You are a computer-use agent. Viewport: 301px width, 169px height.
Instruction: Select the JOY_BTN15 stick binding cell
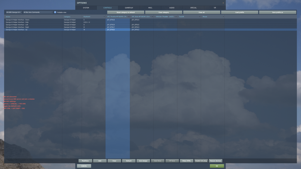pyautogui.click(x=142, y=25)
